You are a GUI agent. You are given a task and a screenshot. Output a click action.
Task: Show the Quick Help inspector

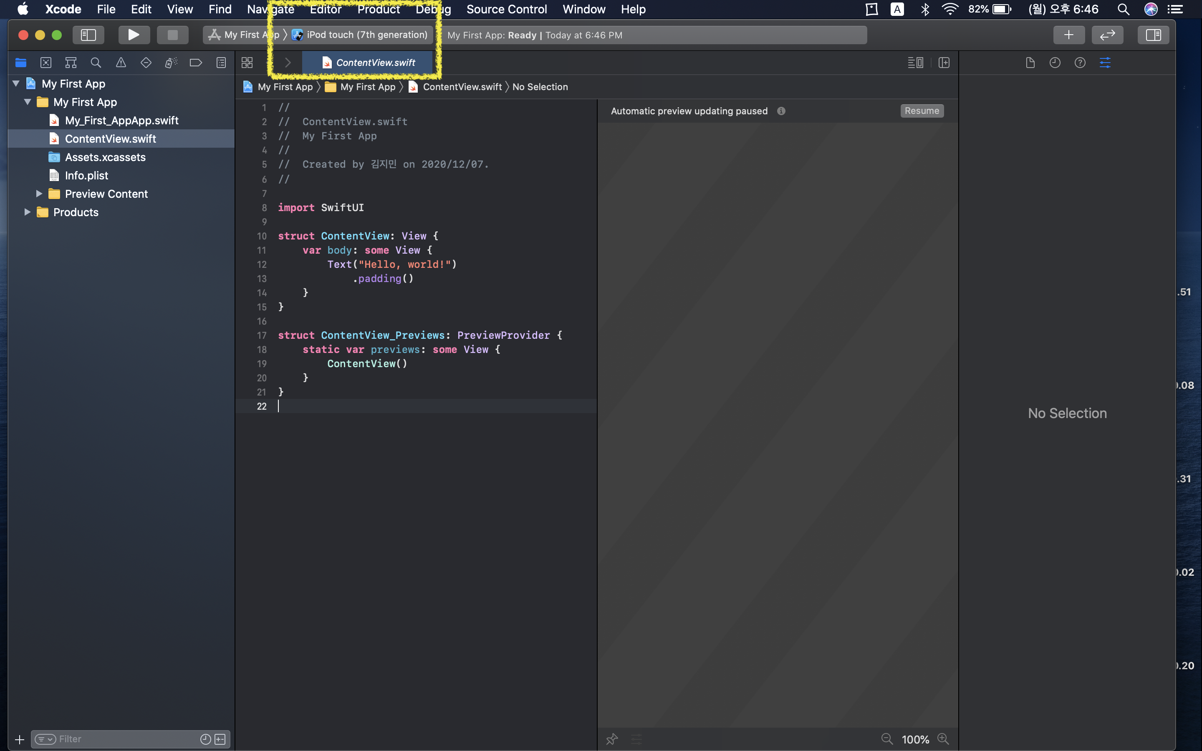pyautogui.click(x=1080, y=63)
